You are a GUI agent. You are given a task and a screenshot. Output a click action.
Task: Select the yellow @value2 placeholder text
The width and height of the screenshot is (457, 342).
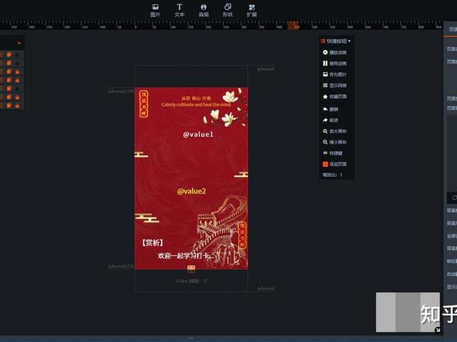pyautogui.click(x=191, y=191)
